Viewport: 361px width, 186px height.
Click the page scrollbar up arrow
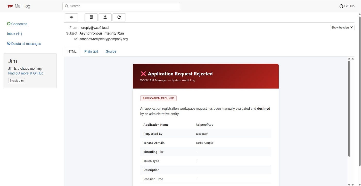pos(360,15)
